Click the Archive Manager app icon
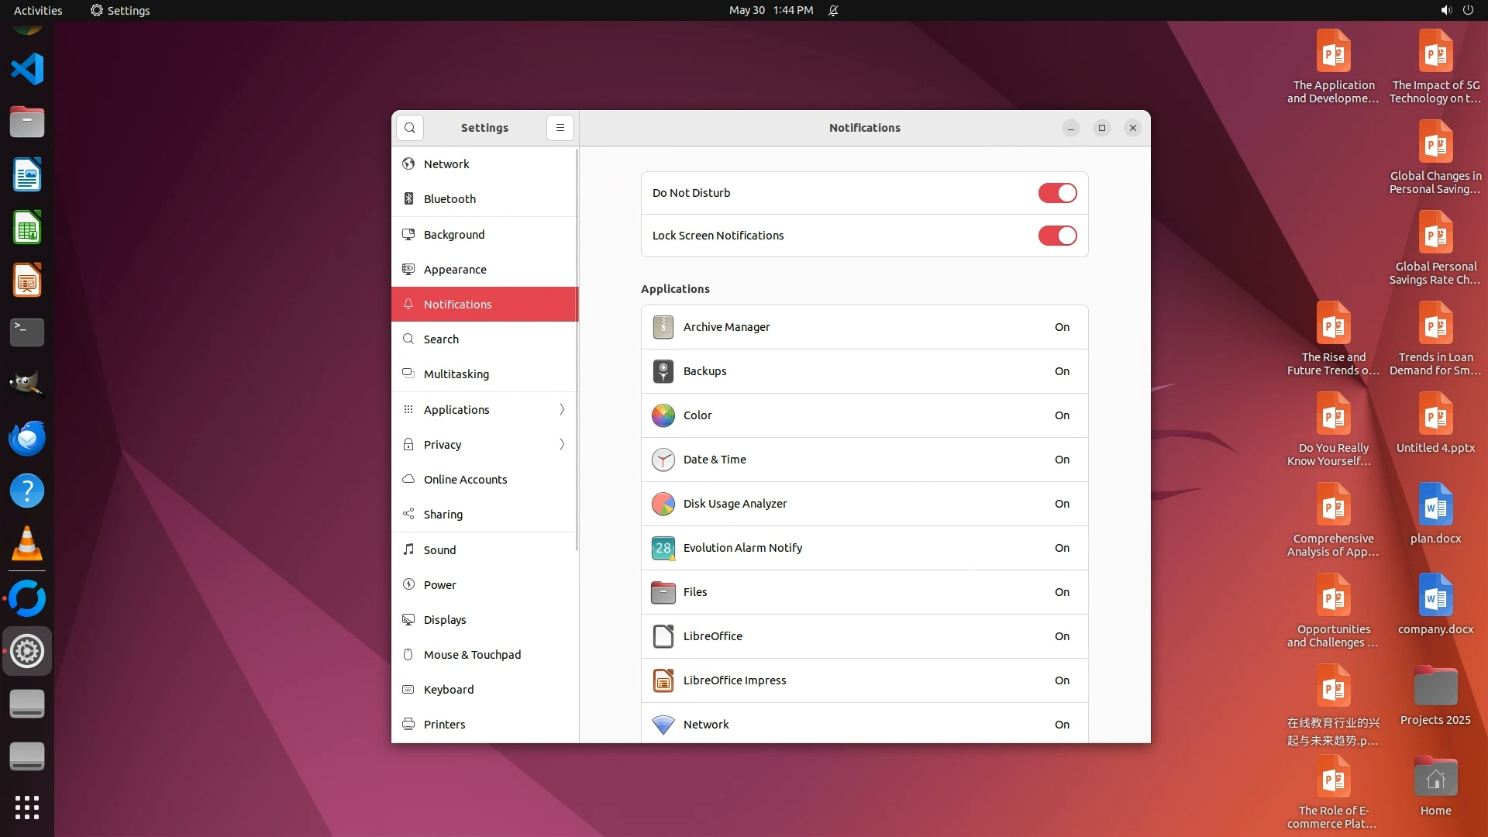 tap(663, 327)
